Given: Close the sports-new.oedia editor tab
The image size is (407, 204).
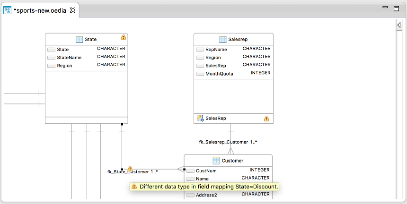Looking at the screenshot, I should click(72, 10).
